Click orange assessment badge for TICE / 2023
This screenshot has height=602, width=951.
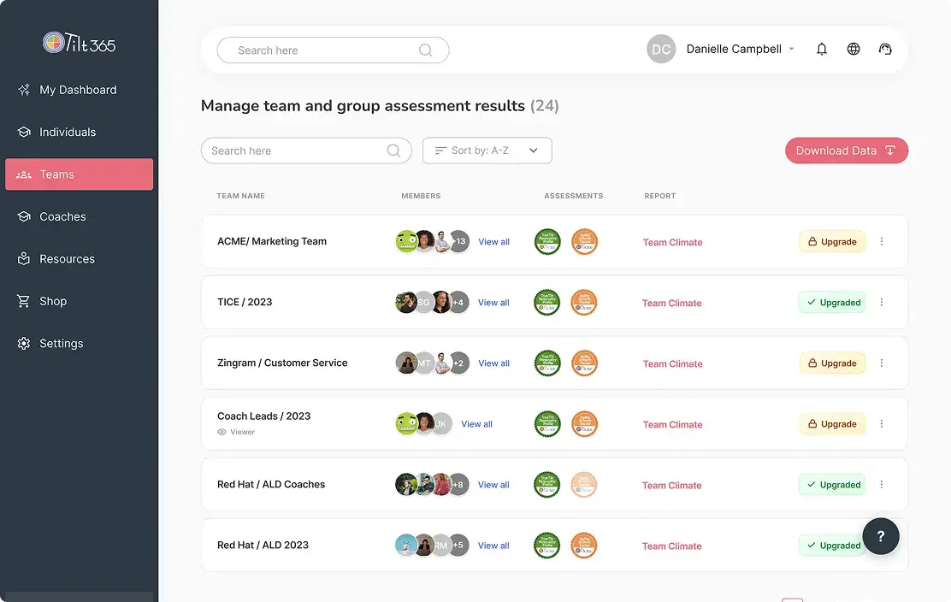(x=585, y=303)
